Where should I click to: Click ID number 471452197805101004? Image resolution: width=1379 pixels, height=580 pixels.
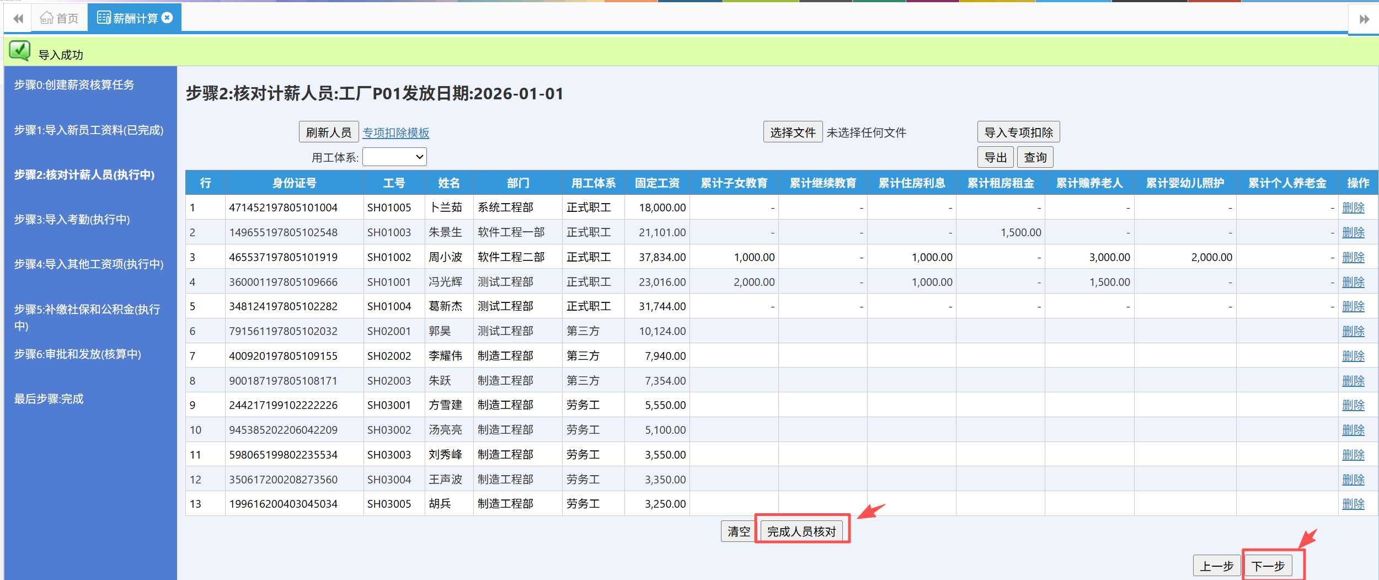pyautogui.click(x=283, y=207)
